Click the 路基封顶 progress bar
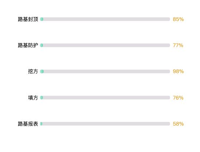This screenshot has width=200, height=152. pos(105,19)
